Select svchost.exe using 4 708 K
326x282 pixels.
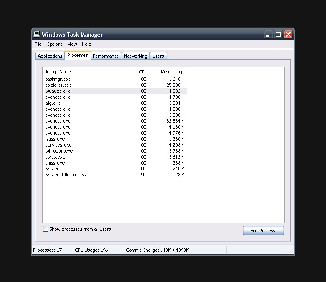pyautogui.click(x=116, y=97)
